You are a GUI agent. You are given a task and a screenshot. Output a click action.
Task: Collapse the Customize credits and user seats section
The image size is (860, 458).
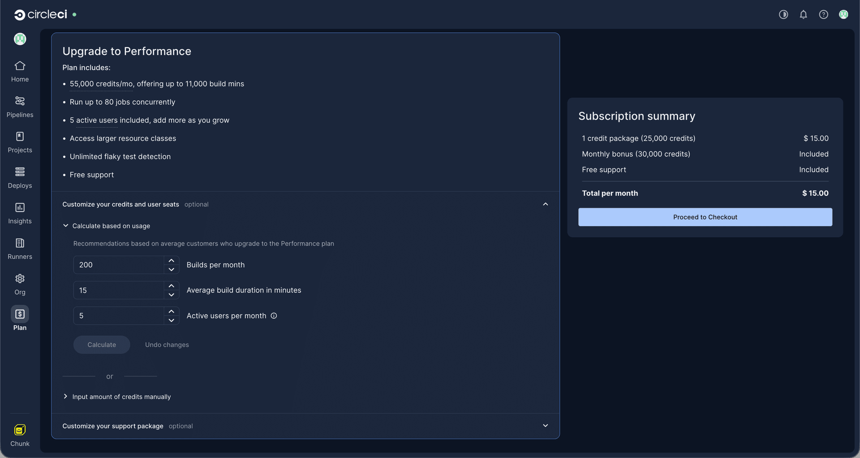pos(545,204)
